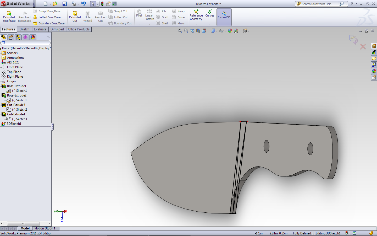Expand the Display Style dropdown

coord(217,31)
